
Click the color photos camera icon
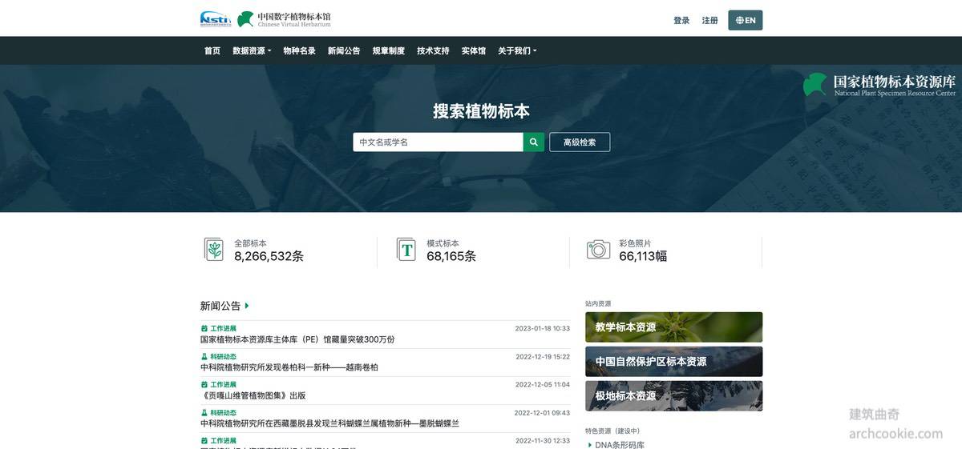(x=599, y=249)
